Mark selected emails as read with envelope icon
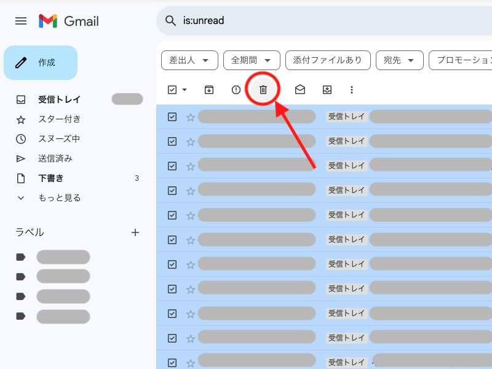This screenshot has height=369, width=492. pos(300,89)
